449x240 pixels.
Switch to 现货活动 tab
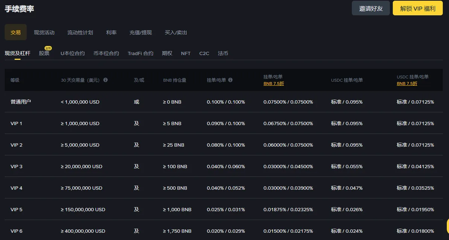click(44, 33)
